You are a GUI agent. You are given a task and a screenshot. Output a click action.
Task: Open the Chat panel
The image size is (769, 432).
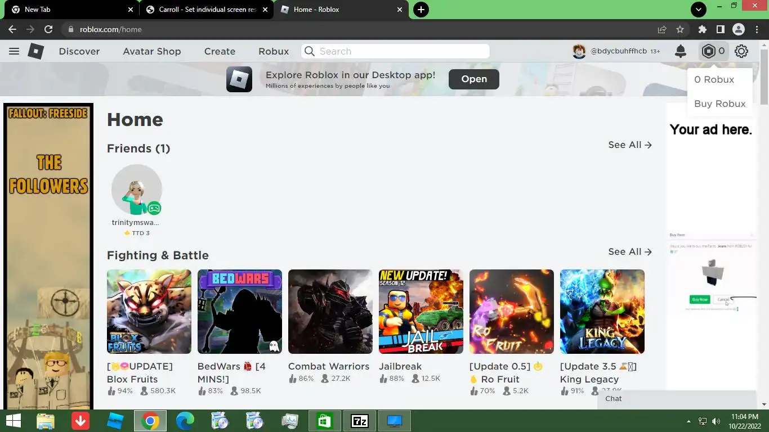point(677,399)
